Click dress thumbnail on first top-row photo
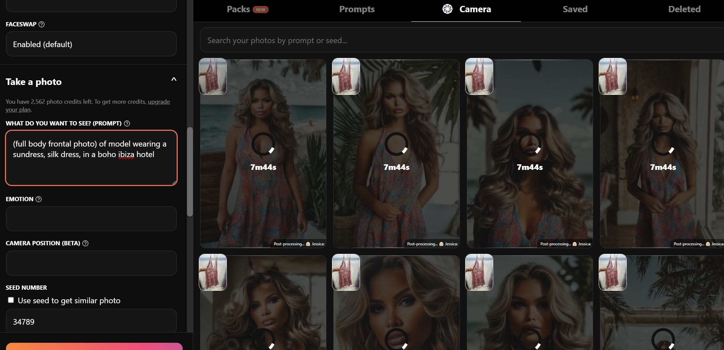724x350 pixels. [213, 76]
